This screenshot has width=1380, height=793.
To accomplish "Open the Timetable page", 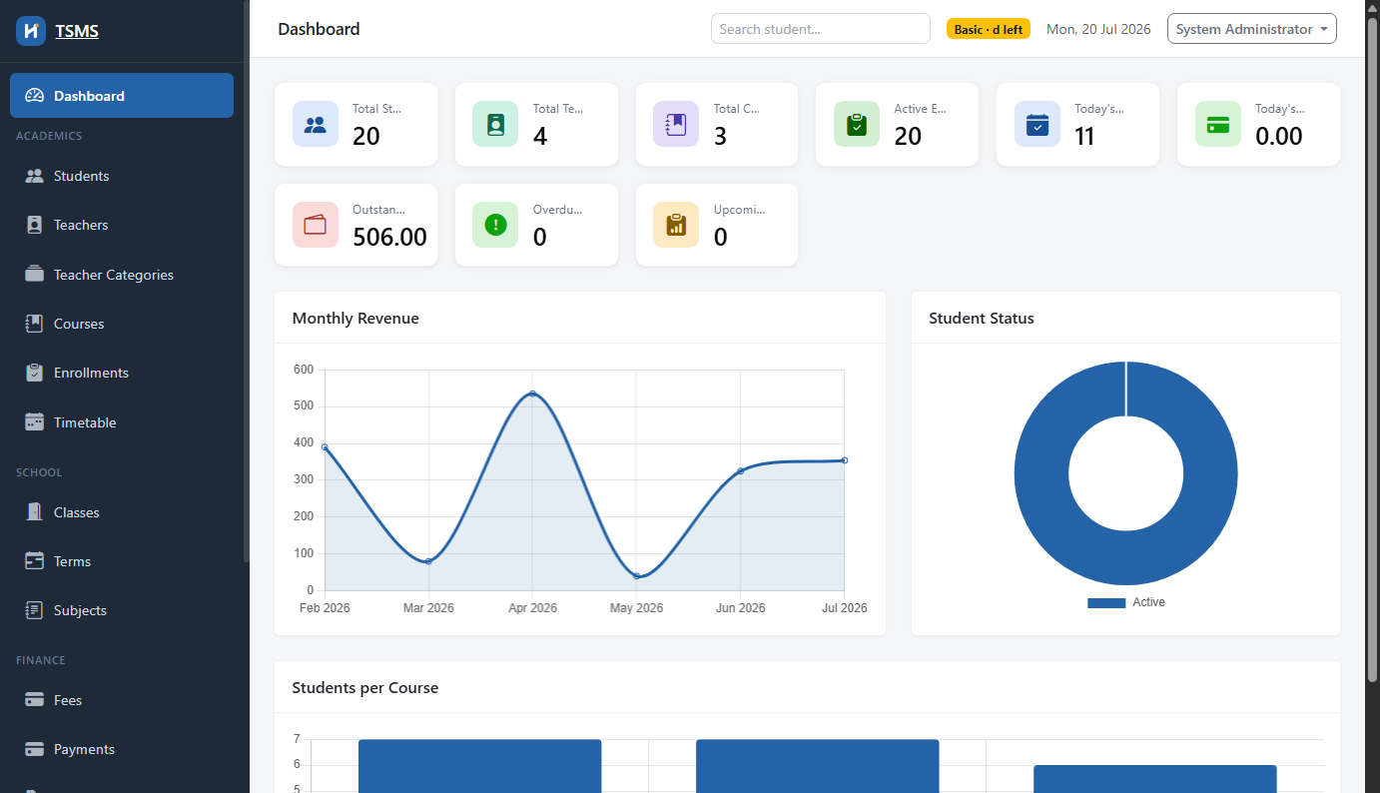I will pyautogui.click(x=122, y=422).
